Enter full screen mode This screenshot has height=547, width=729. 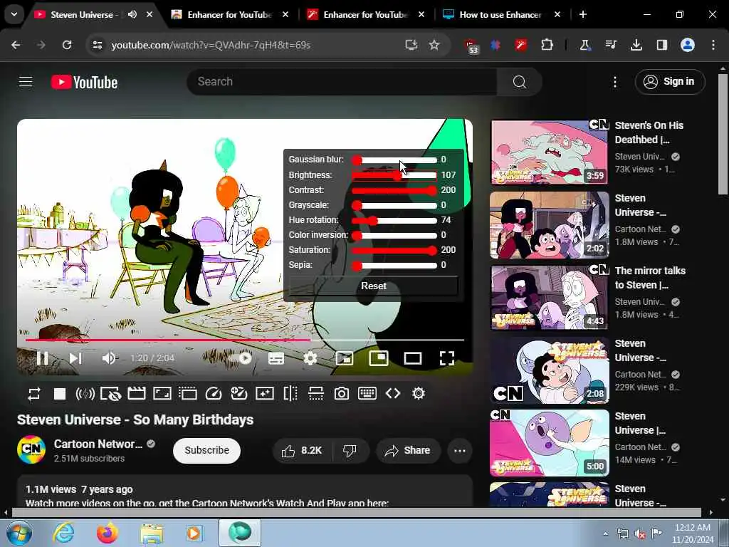coord(447,358)
